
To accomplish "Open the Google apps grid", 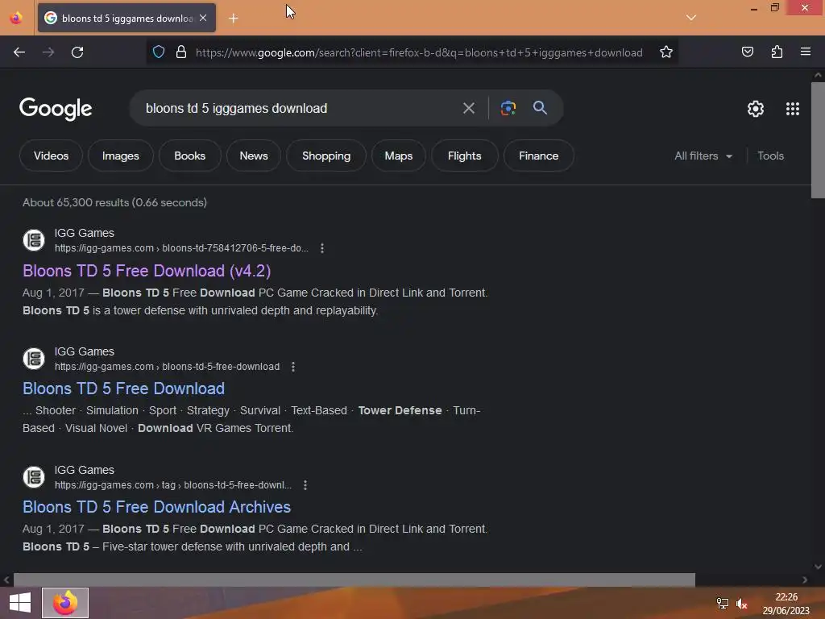I will [793, 109].
